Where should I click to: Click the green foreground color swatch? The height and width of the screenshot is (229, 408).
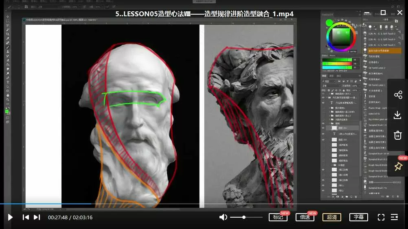(x=7, y=111)
